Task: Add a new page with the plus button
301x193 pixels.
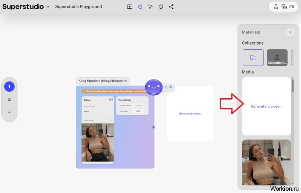Action: [9, 112]
